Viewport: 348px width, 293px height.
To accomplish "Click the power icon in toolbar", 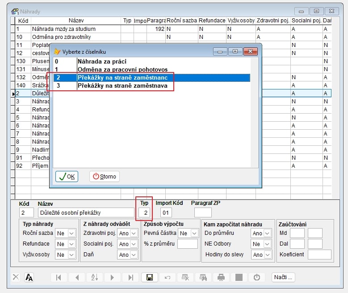I will (256, 277).
